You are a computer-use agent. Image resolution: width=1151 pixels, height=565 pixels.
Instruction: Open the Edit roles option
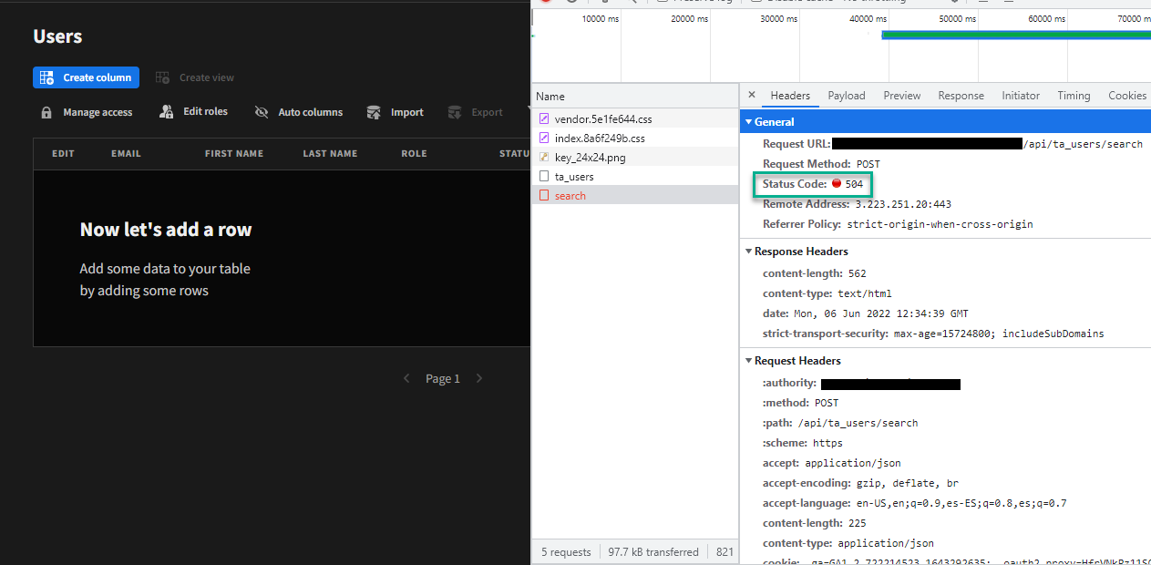[193, 111]
